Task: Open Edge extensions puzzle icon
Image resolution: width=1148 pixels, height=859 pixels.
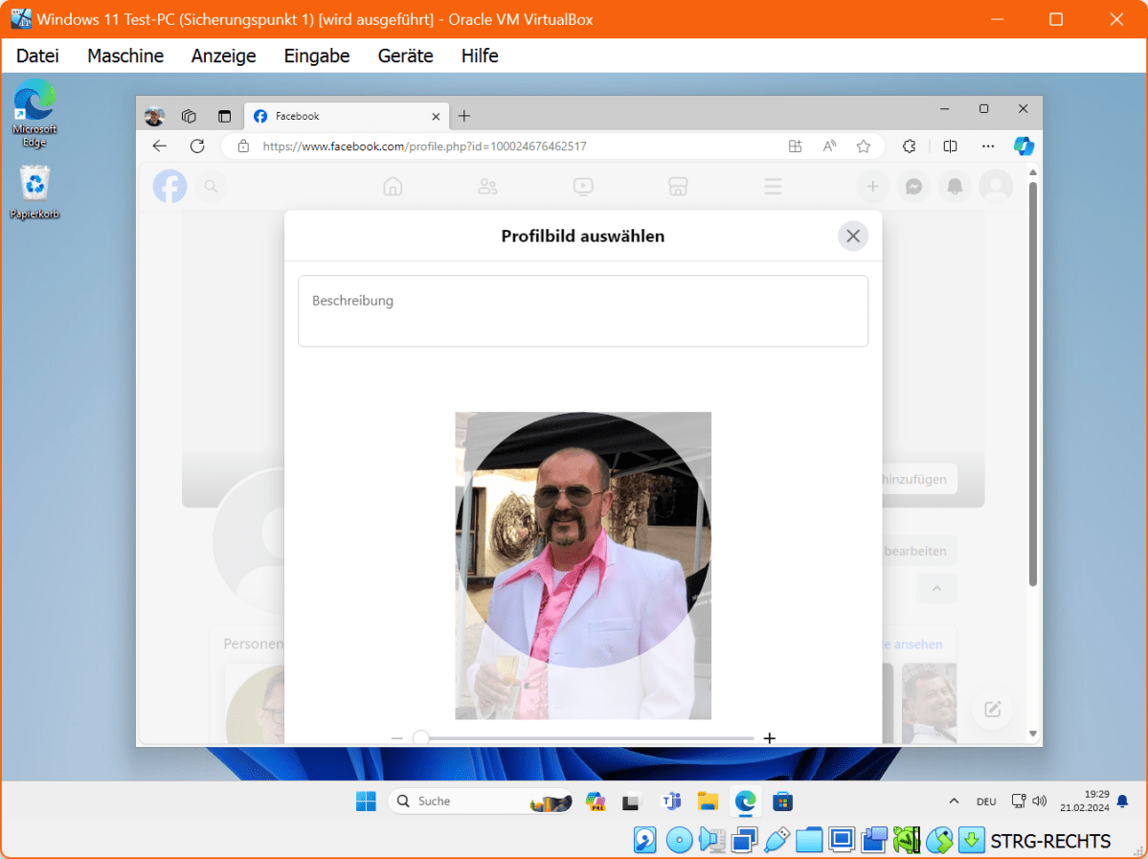Action: [909, 147]
